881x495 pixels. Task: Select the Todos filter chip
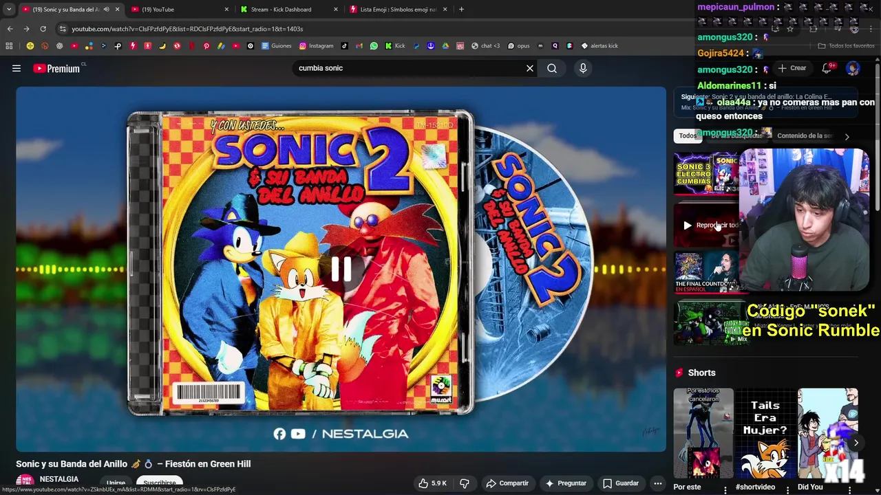pos(688,136)
